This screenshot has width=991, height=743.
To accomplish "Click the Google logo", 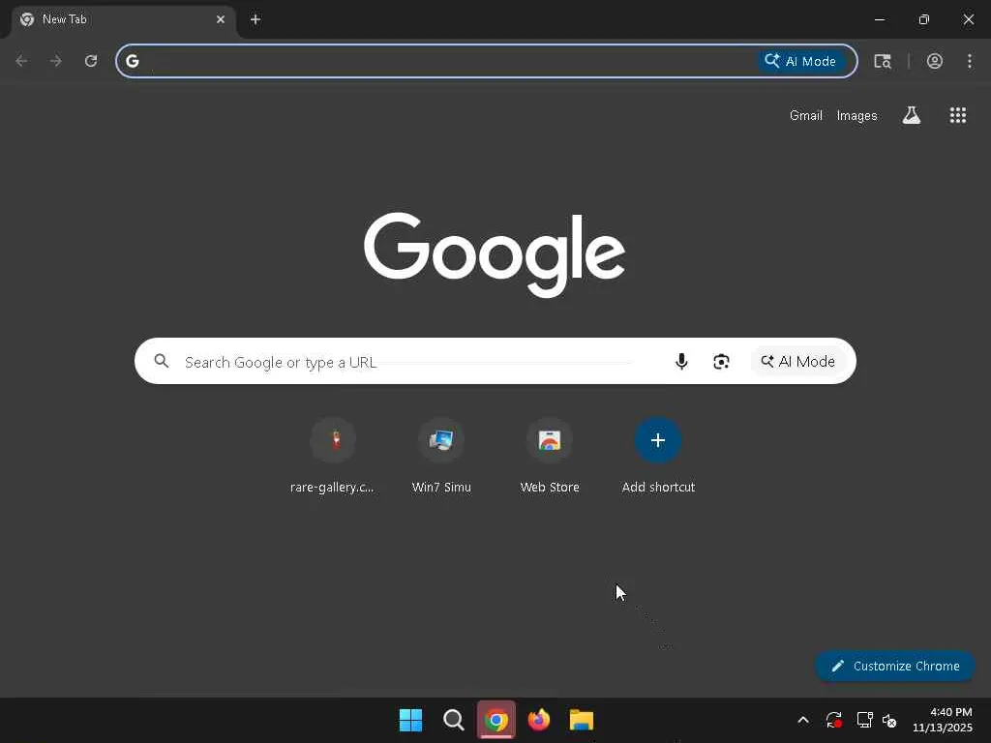I will tap(495, 254).
